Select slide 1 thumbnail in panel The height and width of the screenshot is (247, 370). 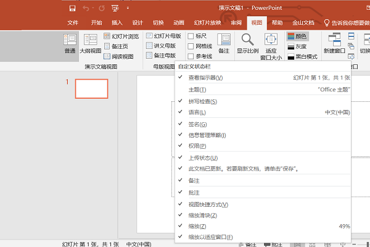pyautogui.click(x=91, y=89)
